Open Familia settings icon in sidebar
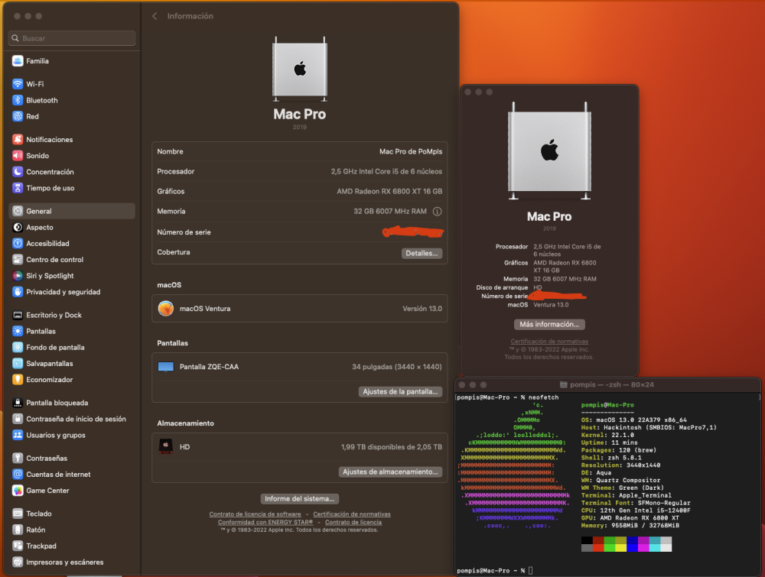The image size is (765, 577). [18, 61]
